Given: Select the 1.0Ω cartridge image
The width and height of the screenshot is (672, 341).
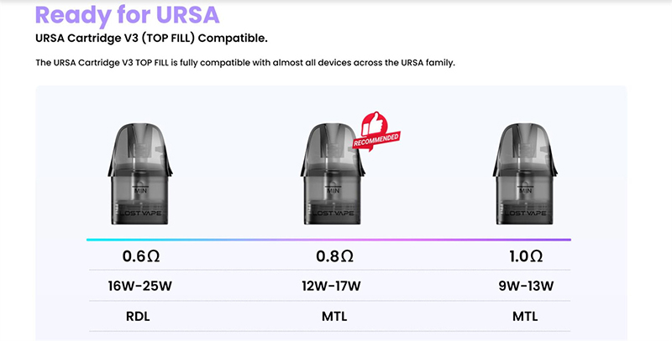Looking at the screenshot, I should (525, 174).
